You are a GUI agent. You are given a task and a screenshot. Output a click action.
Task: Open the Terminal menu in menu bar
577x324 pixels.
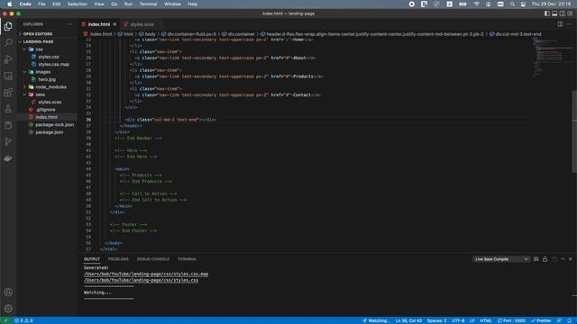pos(148,4)
